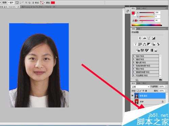Expand the Exposure presets row
The height and width of the screenshot is (126, 169).
tap(134, 62)
